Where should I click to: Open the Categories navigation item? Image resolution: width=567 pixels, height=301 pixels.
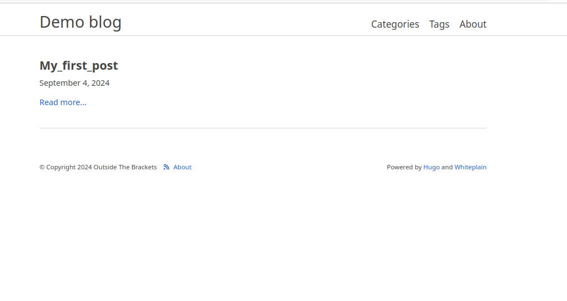pos(395,24)
